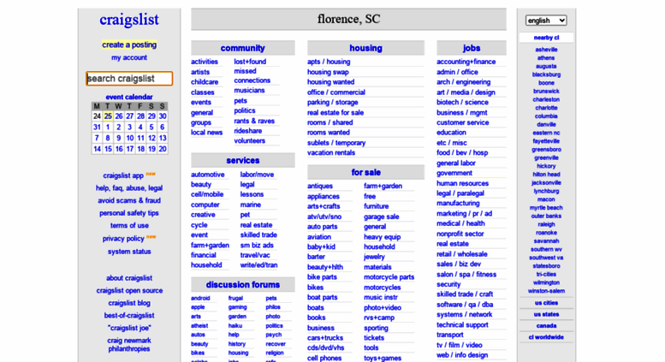Open rants & raves category
Viewport: 665px width, 362px height.
[x=254, y=121]
